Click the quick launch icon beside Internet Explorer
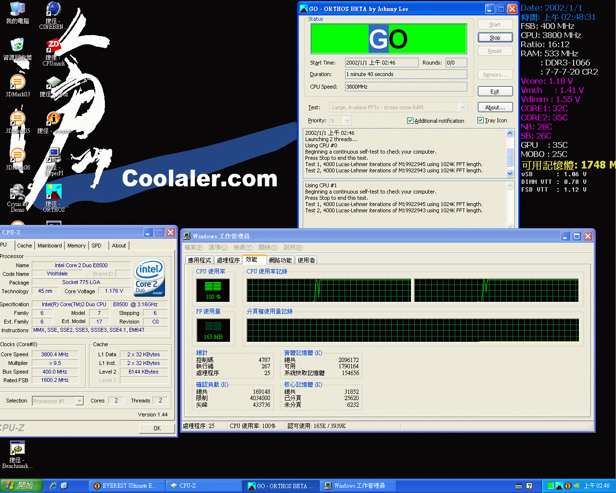Viewport: 616px width, 493px height. (64, 486)
